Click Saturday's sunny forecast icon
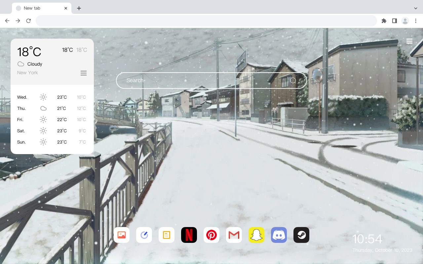 click(x=43, y=131)
